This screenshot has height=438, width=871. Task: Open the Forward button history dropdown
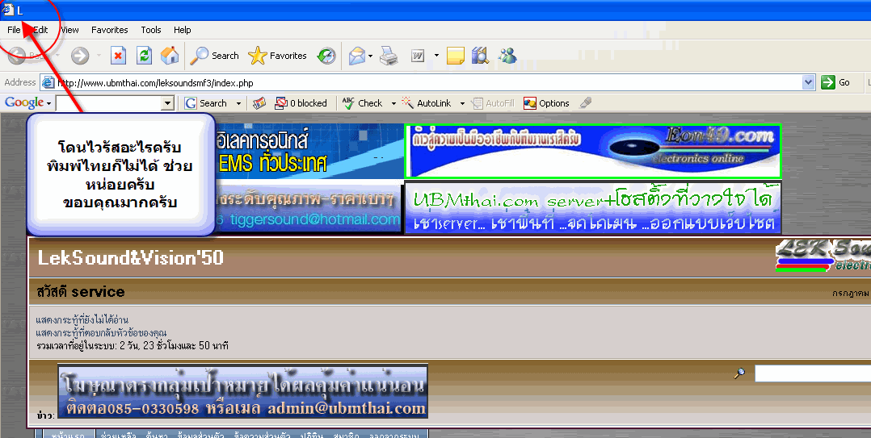click(x=99, y=56)
